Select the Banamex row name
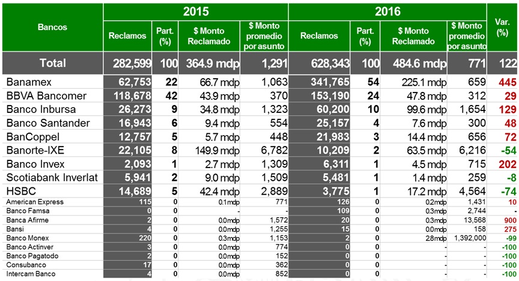Screen dimensions: 519x281 pos(29,82)
